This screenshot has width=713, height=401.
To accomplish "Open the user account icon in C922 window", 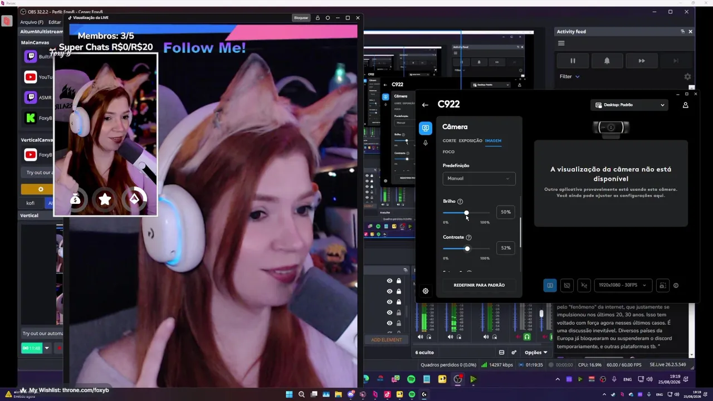I will point(686,105).
